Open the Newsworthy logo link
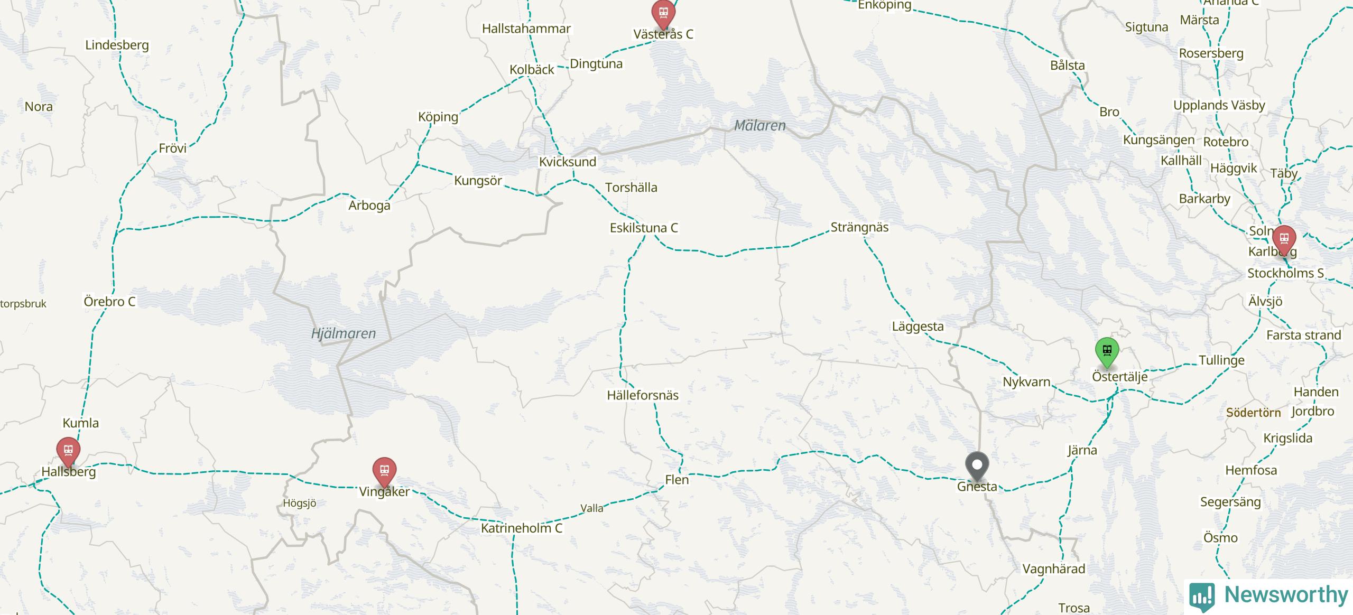Viewport: 1353px width, 615px height. coord(1269,595)
